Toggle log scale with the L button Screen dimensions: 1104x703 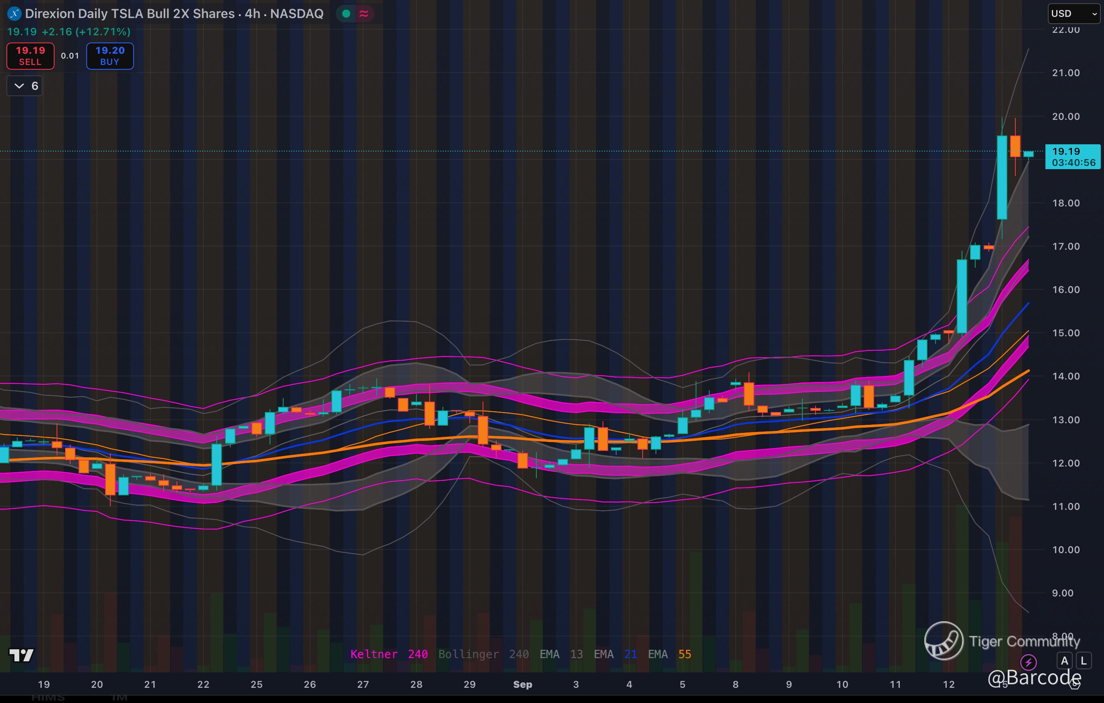tap(1084, 661)
